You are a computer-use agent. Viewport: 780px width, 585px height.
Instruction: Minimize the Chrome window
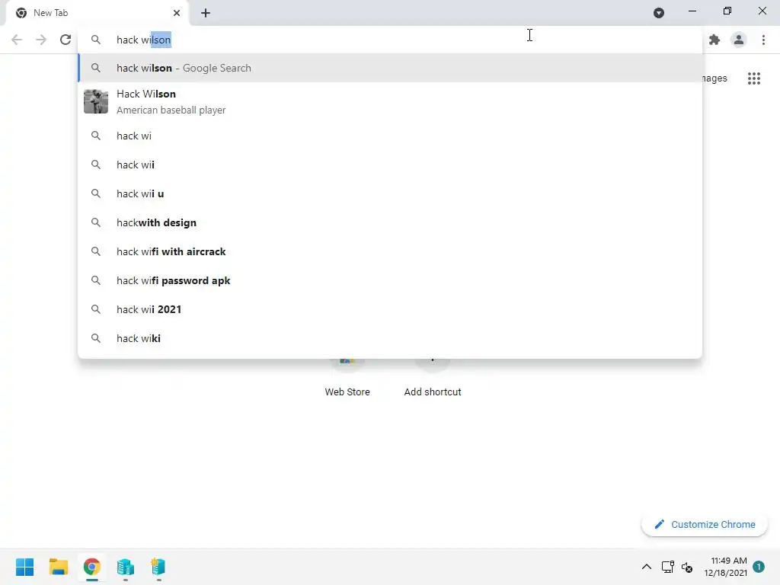pos(692,11)
